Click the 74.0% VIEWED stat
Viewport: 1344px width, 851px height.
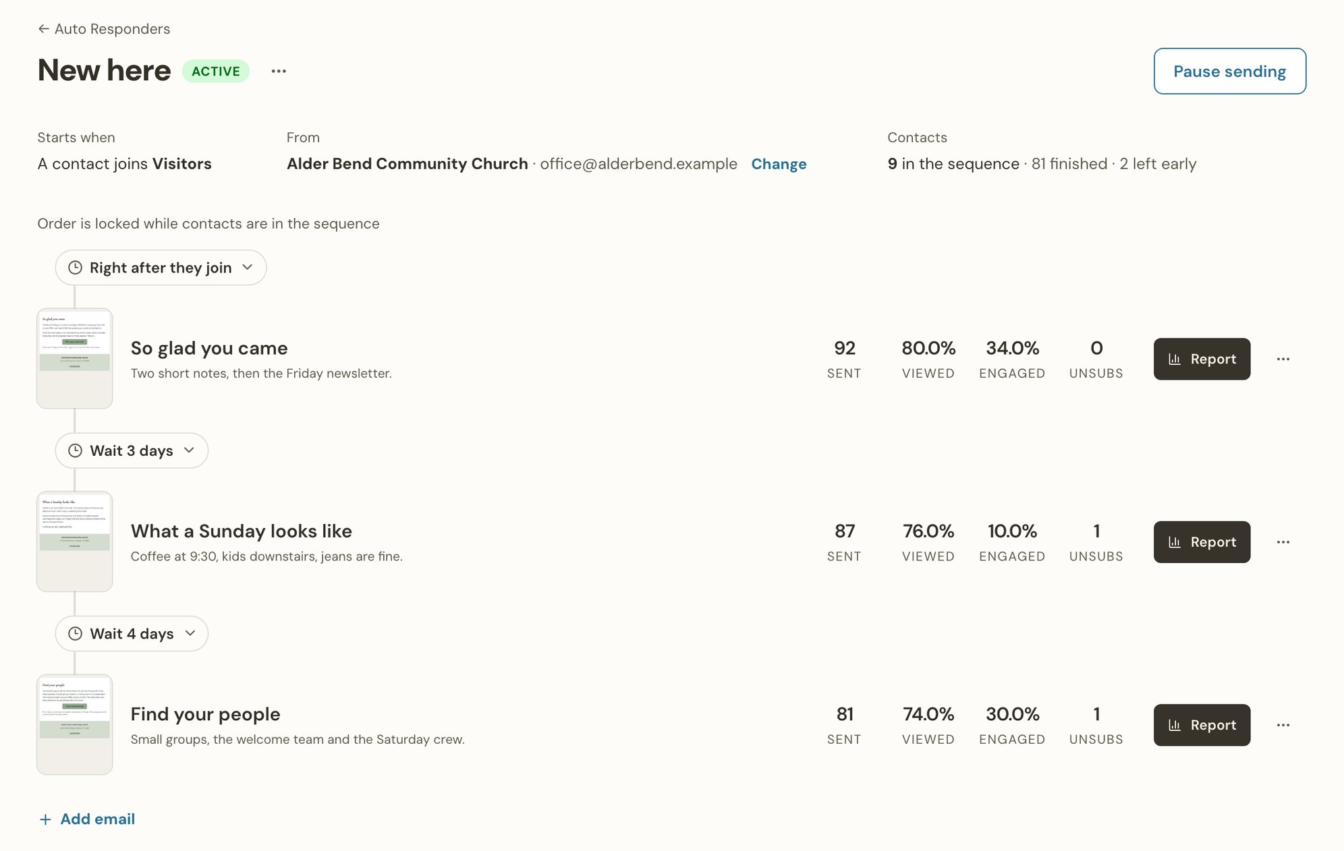[x=928, y=725]
